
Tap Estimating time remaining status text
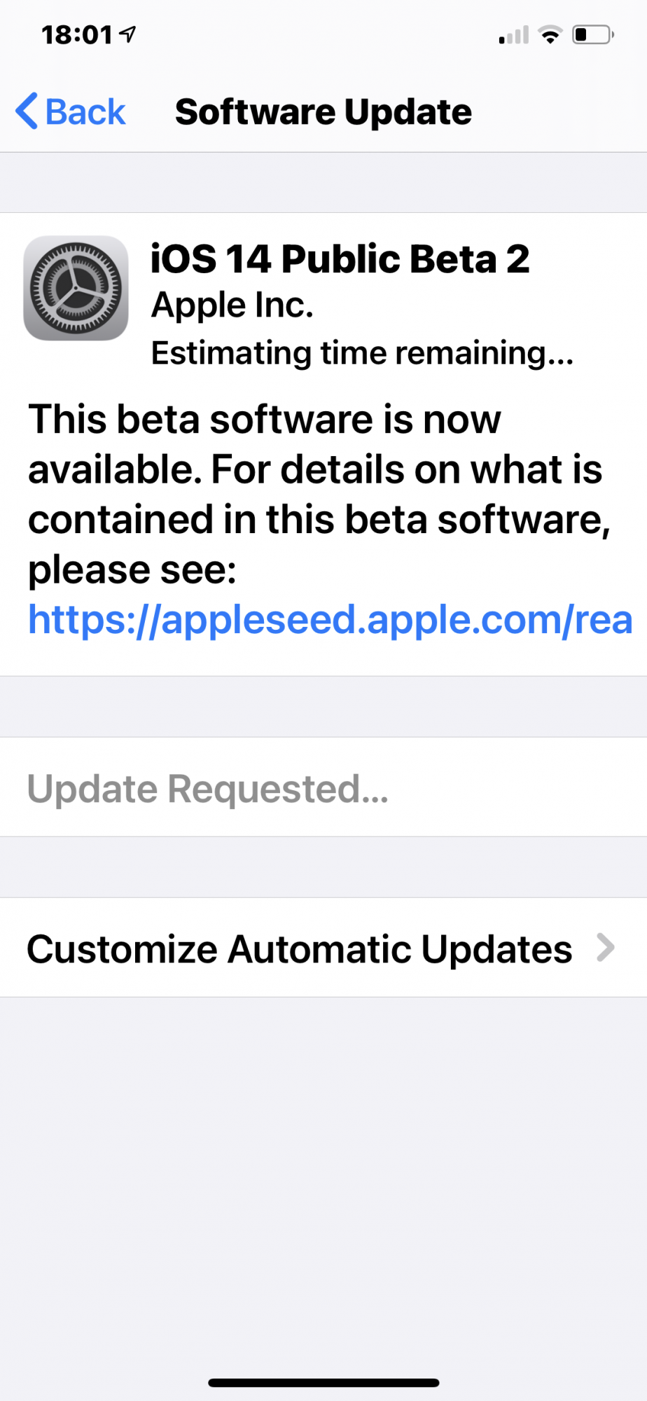coord(363,353)
